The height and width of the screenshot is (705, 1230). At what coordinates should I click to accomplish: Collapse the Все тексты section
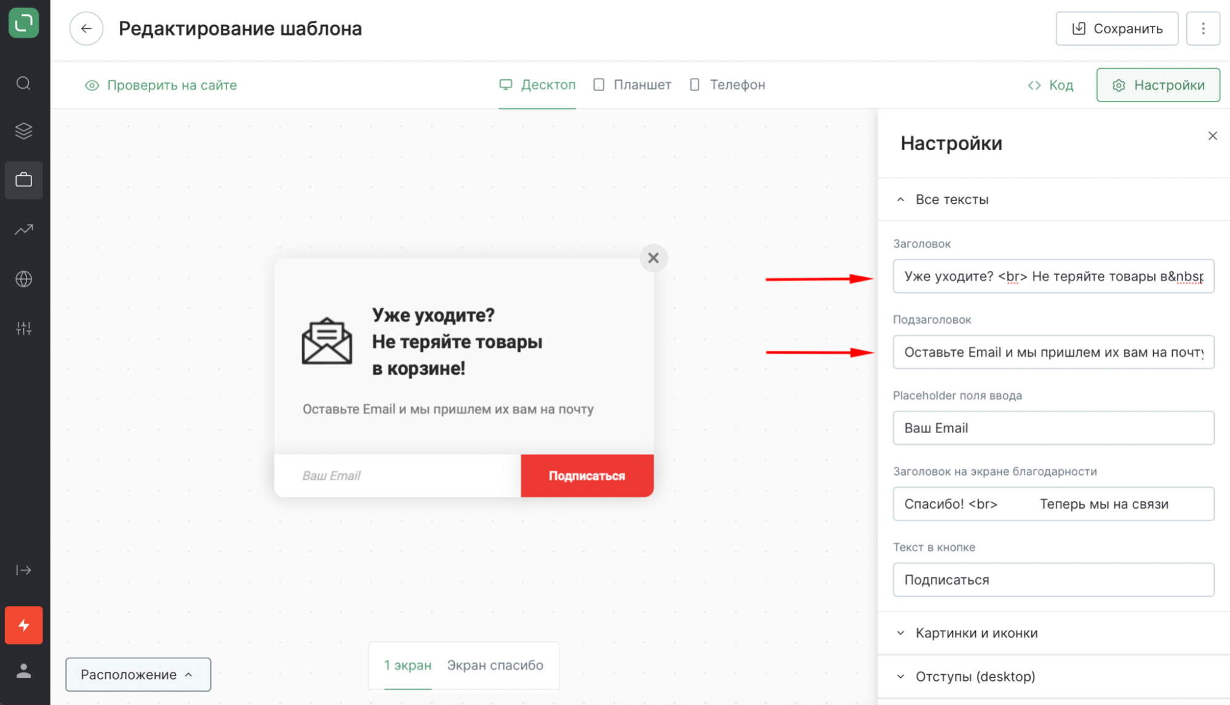(x=1053, y=199)
